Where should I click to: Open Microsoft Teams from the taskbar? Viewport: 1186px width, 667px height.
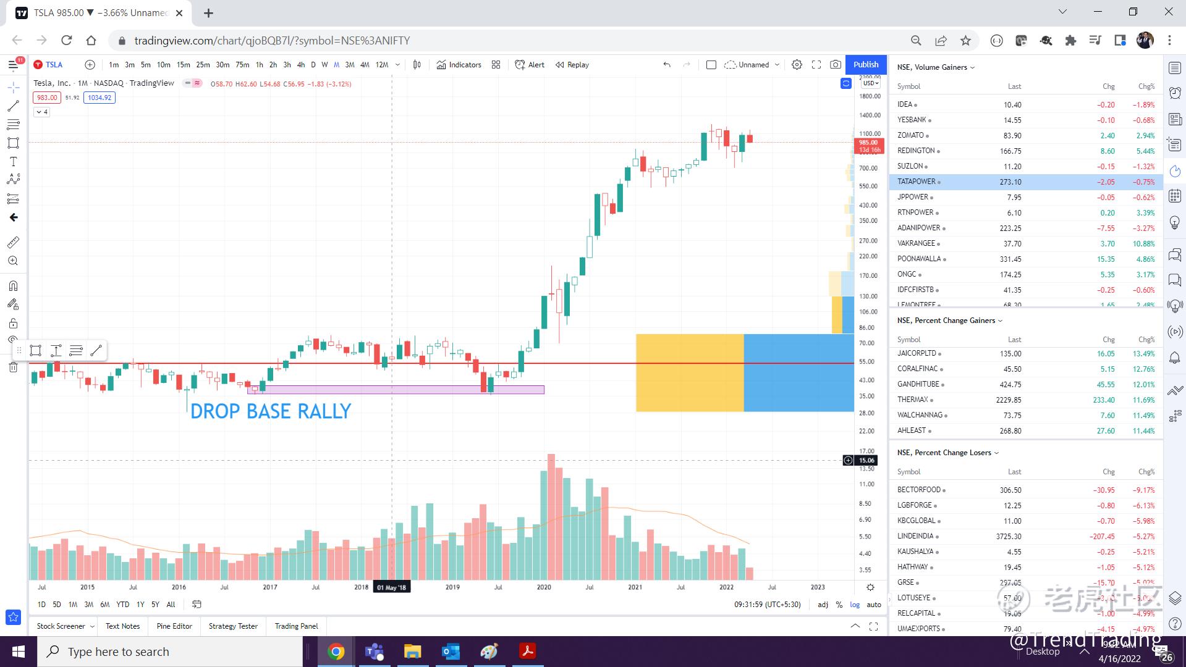coord(374,652)
